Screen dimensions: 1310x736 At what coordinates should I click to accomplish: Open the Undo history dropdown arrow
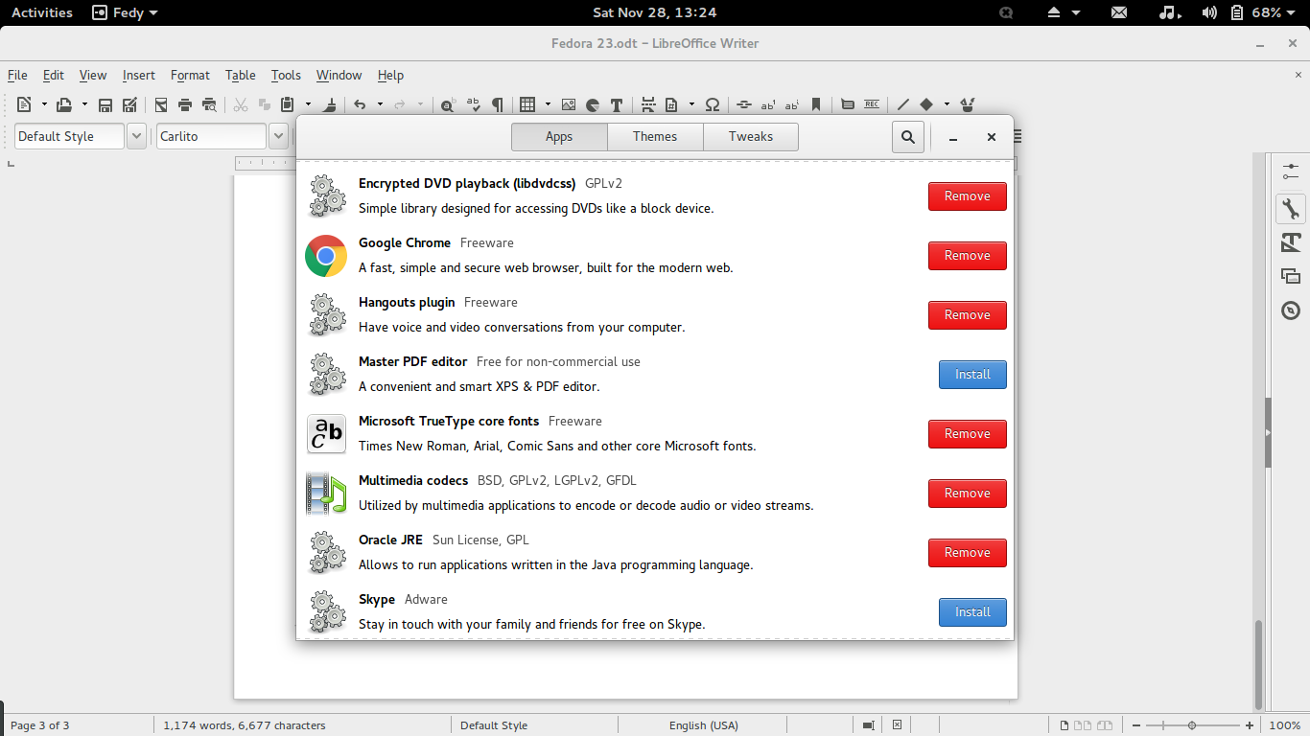click(380, 104)
